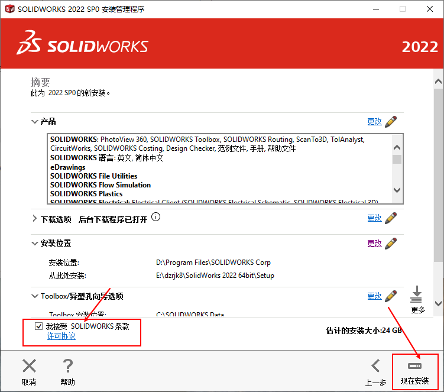The image size is (444, 392).
Task: Click the 摘要 heading
Action: tap(40, 82)
